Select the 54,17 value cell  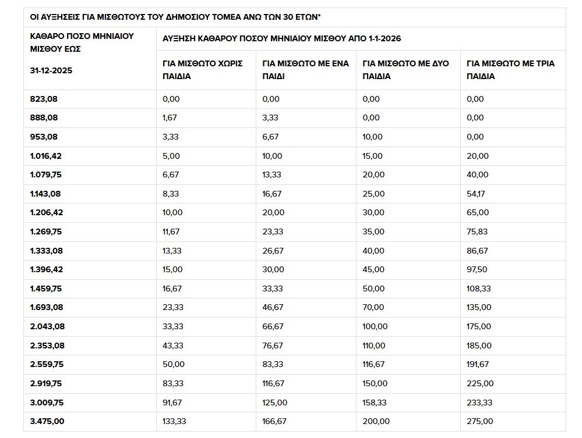(x=476, y=194)
